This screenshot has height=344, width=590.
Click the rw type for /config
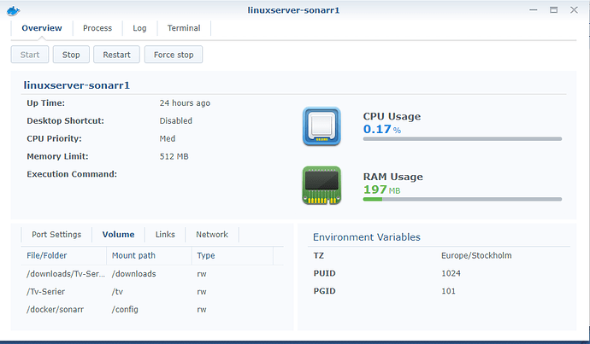[202, 310]
